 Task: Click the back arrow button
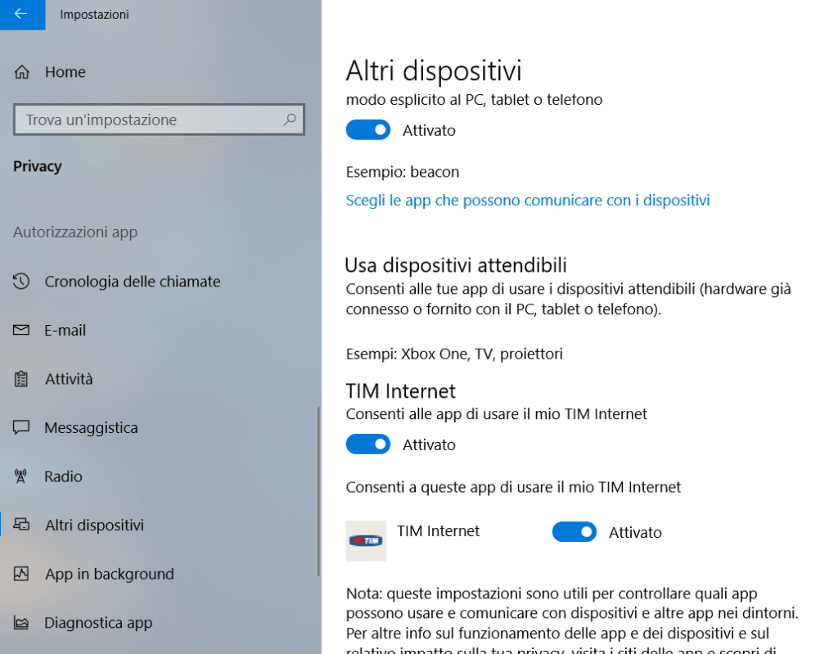[22, 15]
